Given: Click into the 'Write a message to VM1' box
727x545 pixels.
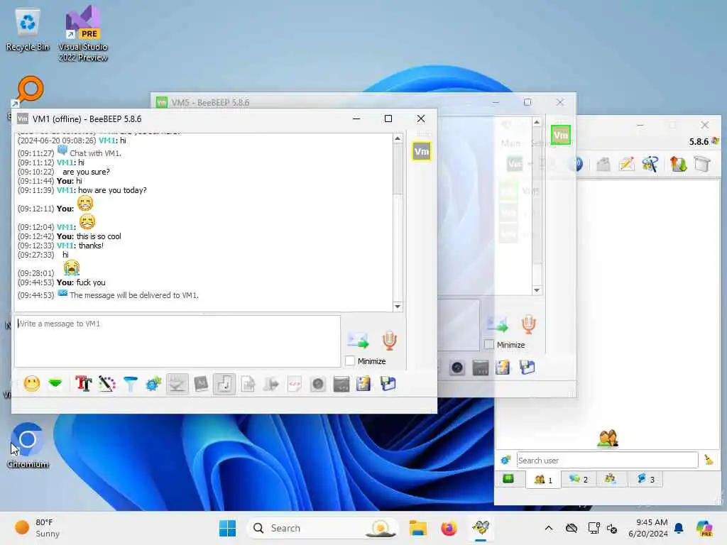Looking at the screenshot, I should click(x=177, y=341).
